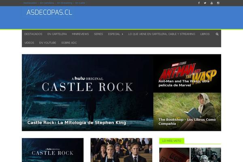This screenshot has width=243, height=162.
Task: Open the search magnifier in navigation bar
Action: tap(217, 34)
